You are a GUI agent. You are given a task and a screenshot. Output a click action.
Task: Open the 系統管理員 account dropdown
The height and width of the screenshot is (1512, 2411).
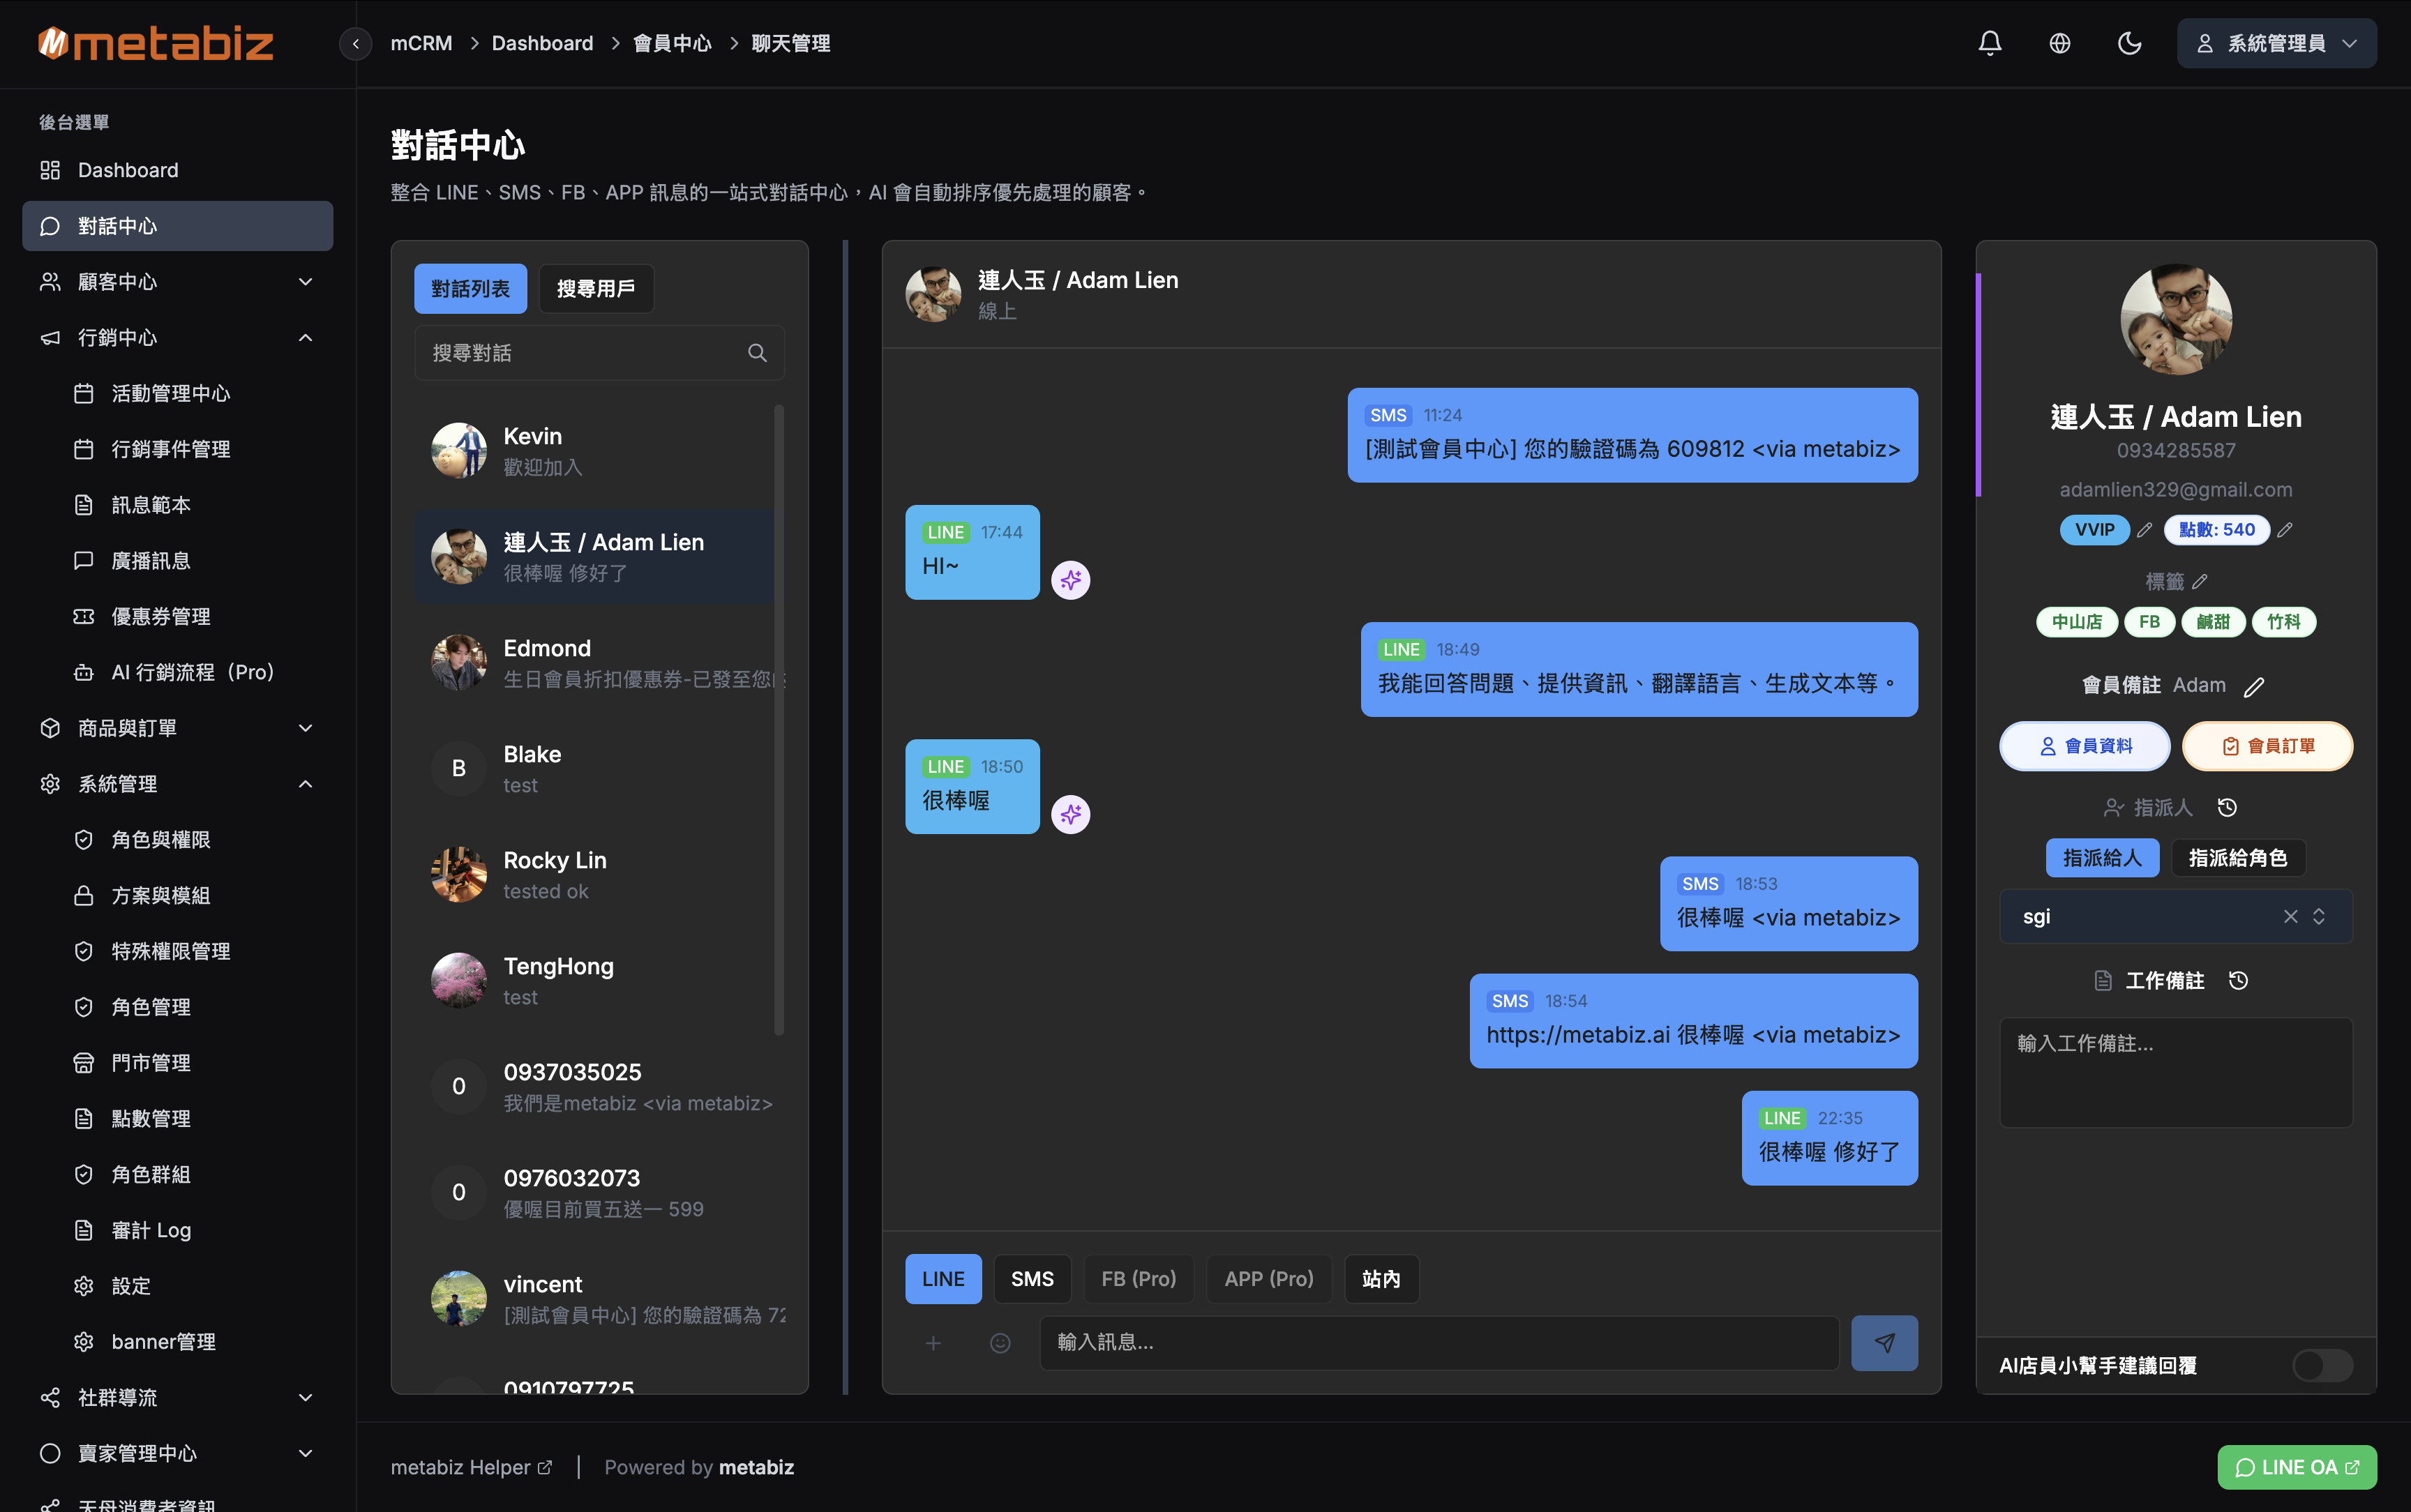click(x=2276, y=43)
